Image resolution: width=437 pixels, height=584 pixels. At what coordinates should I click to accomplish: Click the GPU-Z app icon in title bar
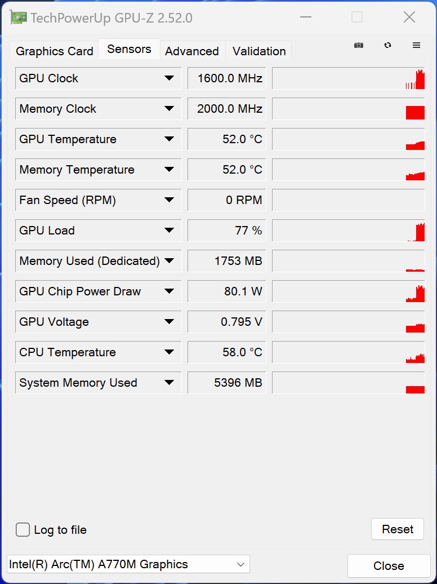(19, 17)
